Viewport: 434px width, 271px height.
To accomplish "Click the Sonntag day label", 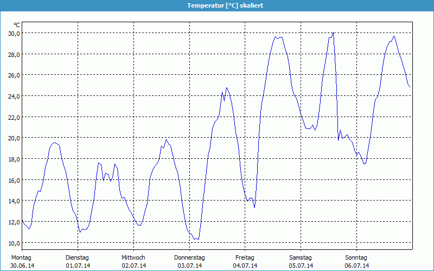I will click(356, 257).
